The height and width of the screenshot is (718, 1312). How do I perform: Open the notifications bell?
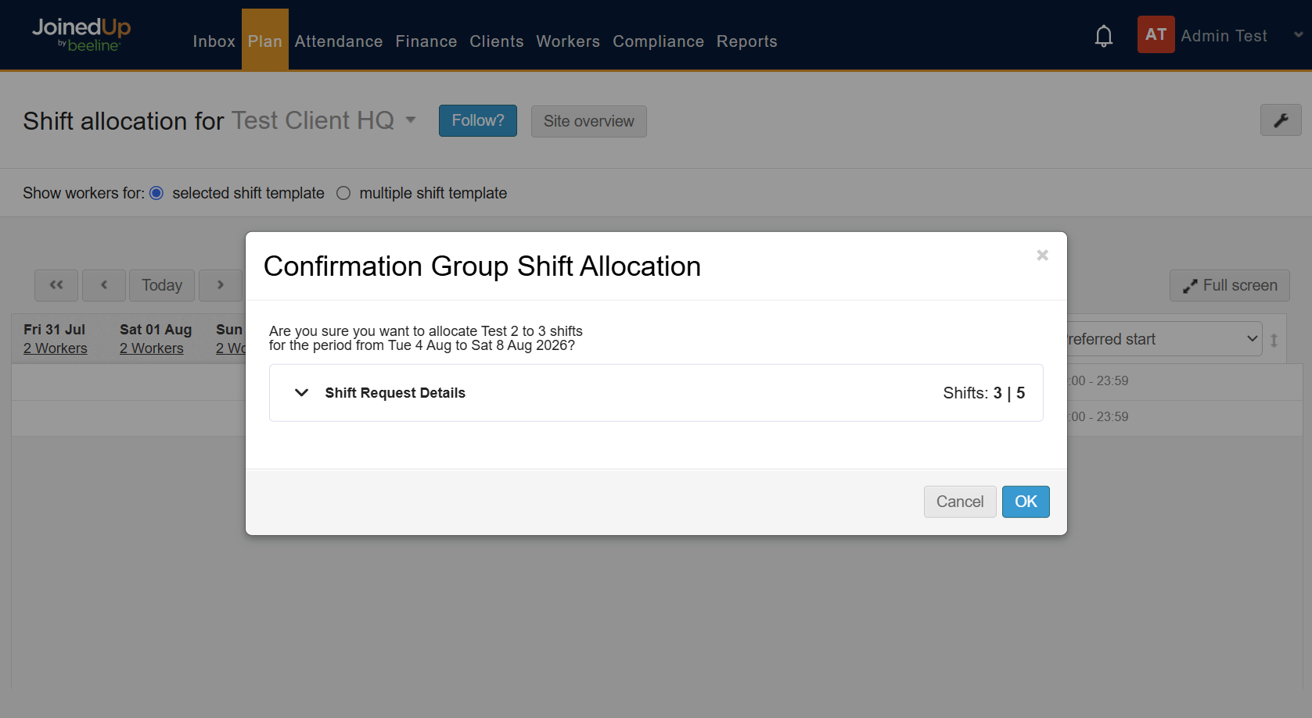click(x=1103, y=36)
